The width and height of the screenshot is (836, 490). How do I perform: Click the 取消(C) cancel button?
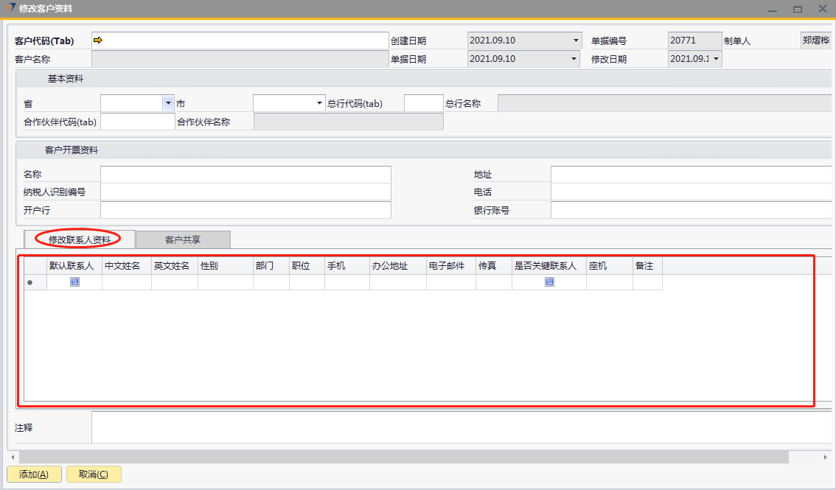tap(94, 475)
